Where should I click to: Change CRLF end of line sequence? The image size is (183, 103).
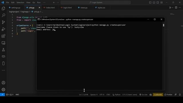coord(108,95)
